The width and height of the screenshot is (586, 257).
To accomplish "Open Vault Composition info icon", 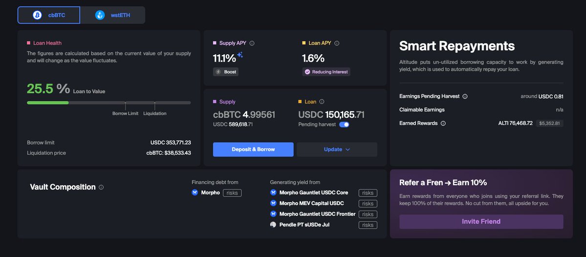I will click(101, 187).
